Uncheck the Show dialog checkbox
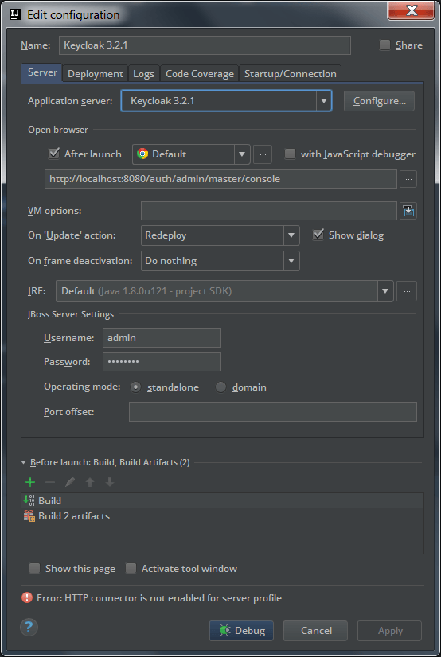441x657 pixels. click(318, 235)
